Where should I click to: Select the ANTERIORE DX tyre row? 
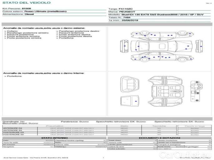[90, 128]
